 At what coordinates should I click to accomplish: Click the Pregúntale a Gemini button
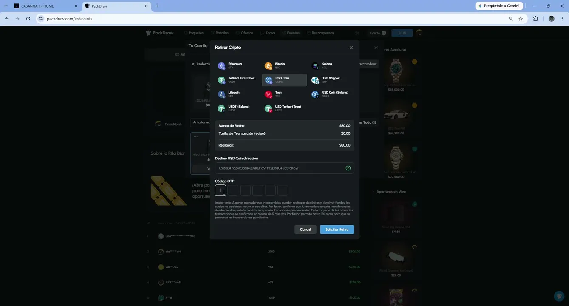click(x=499, y=6)
